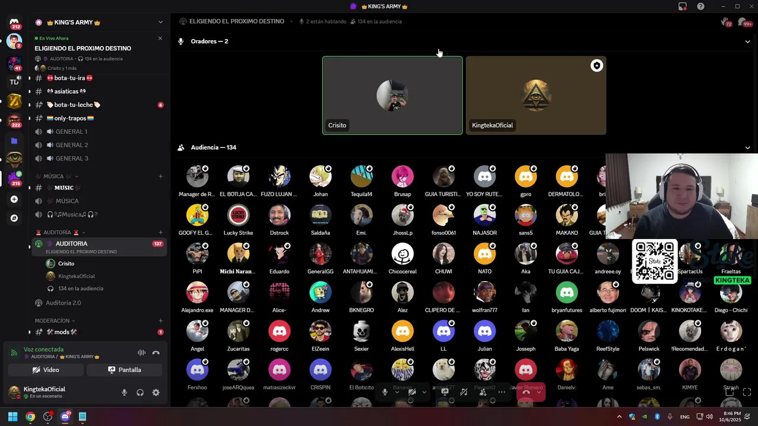Click the Pantalla screen share button
Screen dimensions: 758x426
[124, 370]
